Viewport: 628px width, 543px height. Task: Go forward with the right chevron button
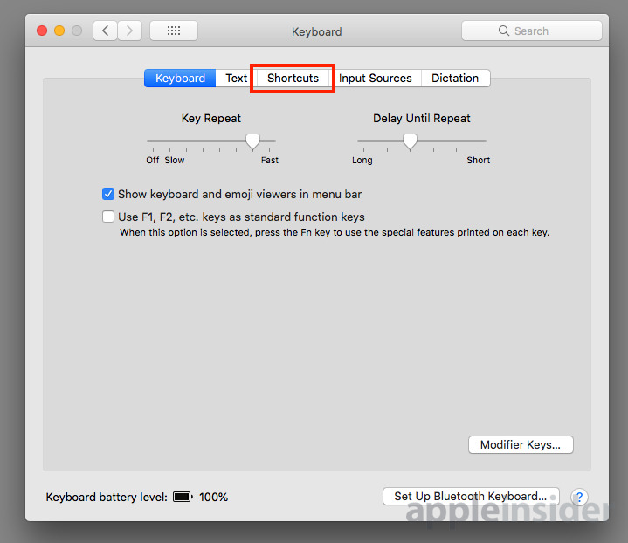129,31
